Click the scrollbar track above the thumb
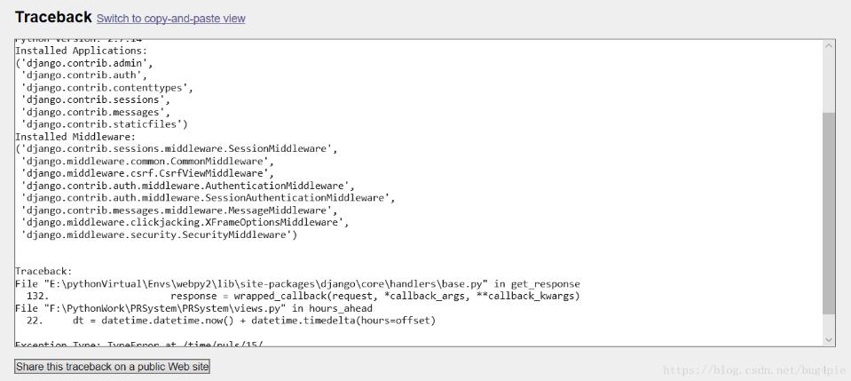Viewport: 851px width, 381px height. coord(829,82)
